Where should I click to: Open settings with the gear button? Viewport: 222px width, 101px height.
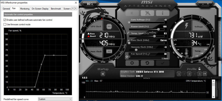(x=132, y=63)
